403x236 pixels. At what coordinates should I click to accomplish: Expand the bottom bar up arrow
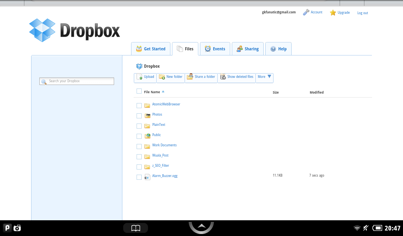tap(201, 227)
